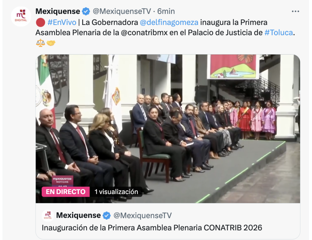The height and width of the screenshot is (240, 312).
Task: Open the #EnVivo hashtag
Action: 62,22
